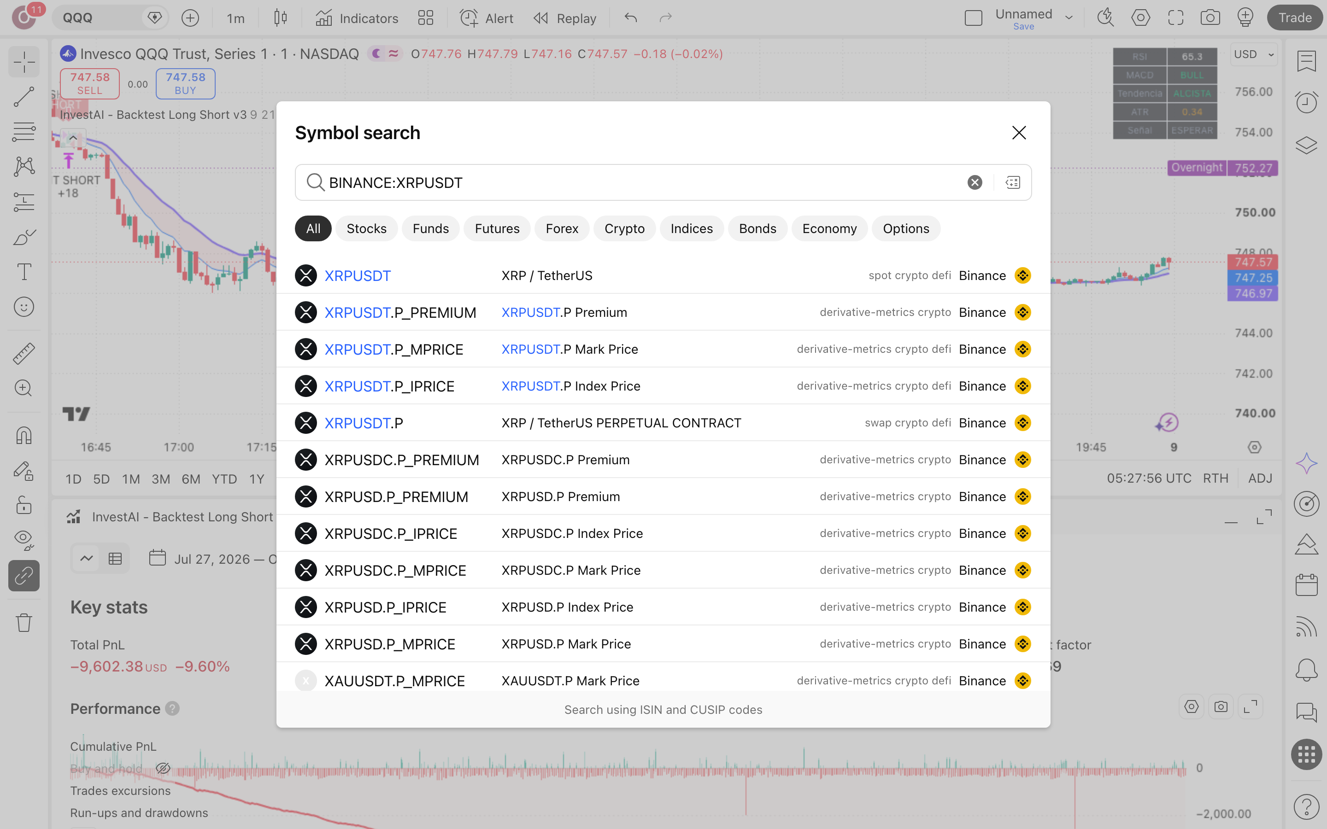Toggle ADJ adjustment setting
The width and height of the screenshot is (1327, 829).
[1260, 478]
